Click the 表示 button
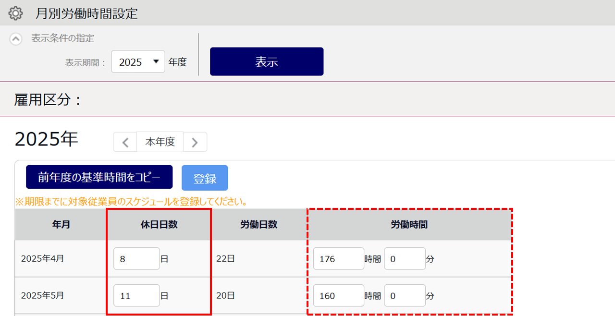 [267, 61]
